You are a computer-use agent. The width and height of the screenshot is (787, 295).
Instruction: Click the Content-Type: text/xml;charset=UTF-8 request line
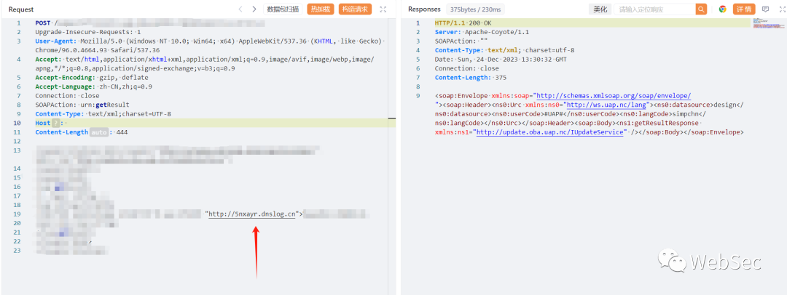pos(103,113)
